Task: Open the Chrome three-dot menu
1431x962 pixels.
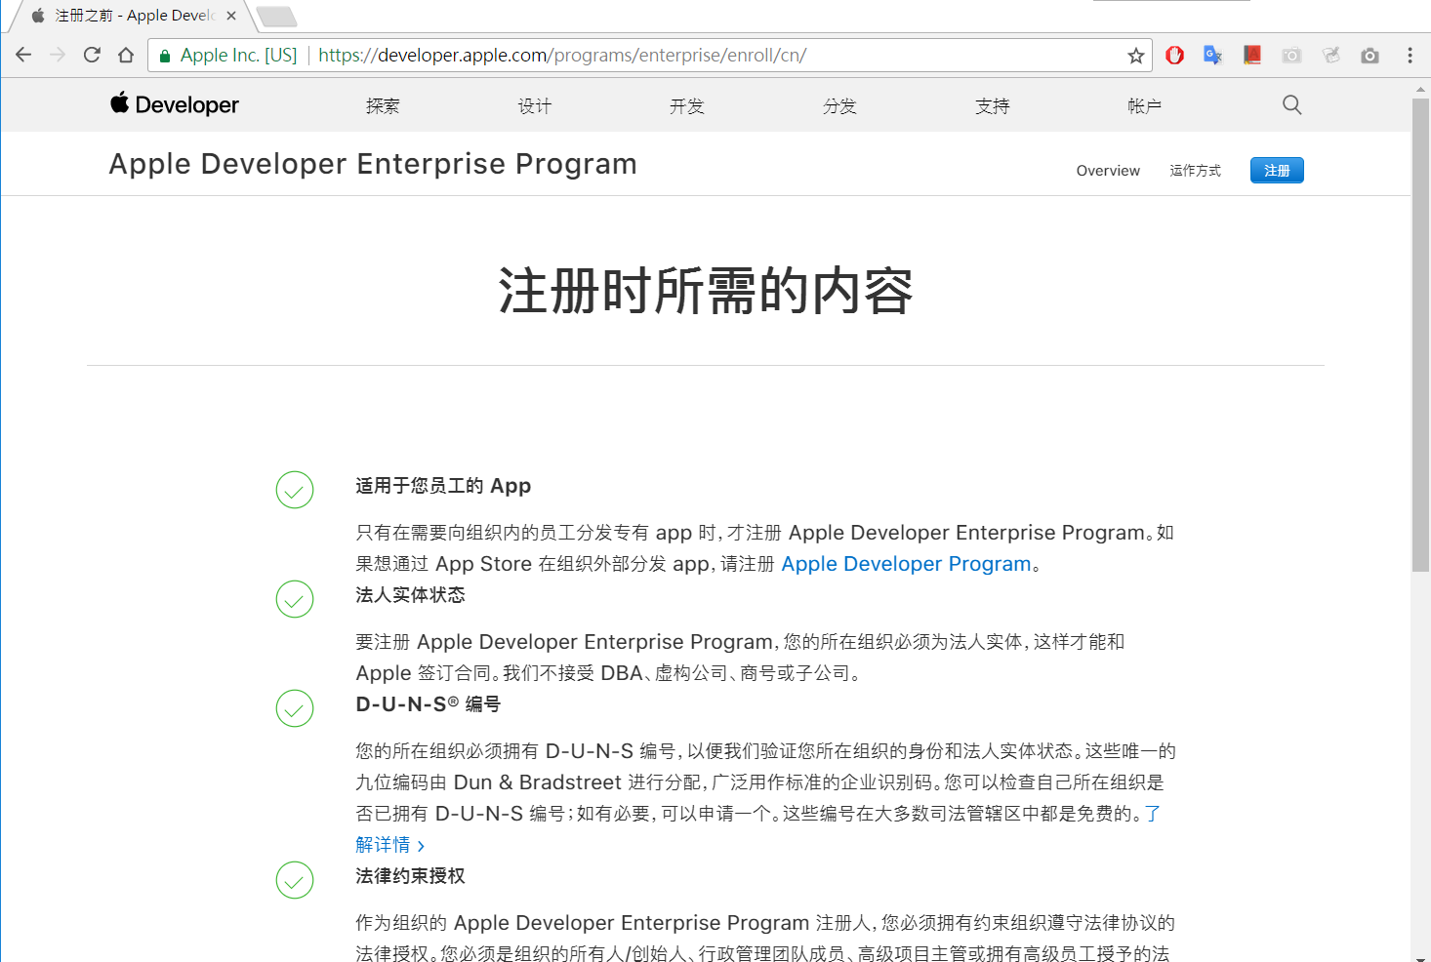Action: [1411, 55]
